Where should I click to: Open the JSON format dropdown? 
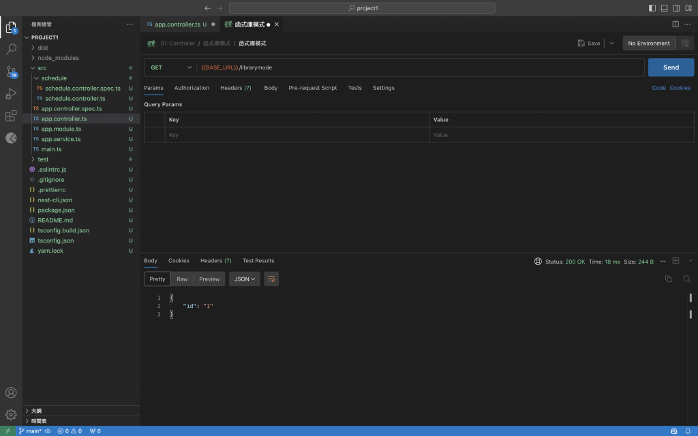(245, 279)
